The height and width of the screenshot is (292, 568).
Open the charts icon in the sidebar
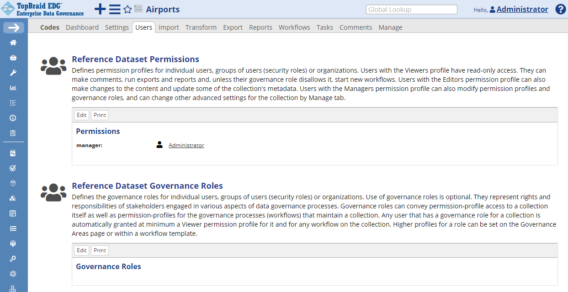(x=13, y=87)
